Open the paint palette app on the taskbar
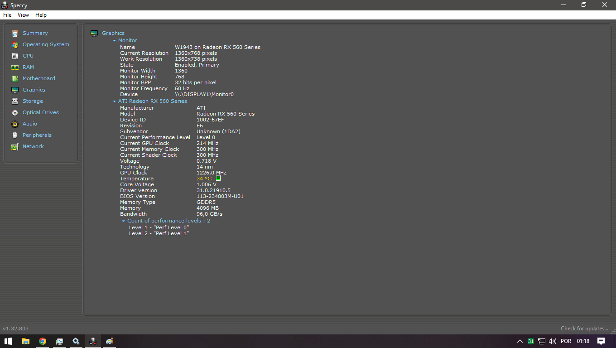The width and height of the screenshot is (616, 348). pos(109,341)
